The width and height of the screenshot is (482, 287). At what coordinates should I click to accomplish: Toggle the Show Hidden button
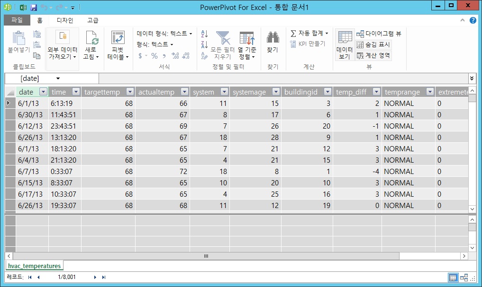pyautogui.click(x=373, y=44)
